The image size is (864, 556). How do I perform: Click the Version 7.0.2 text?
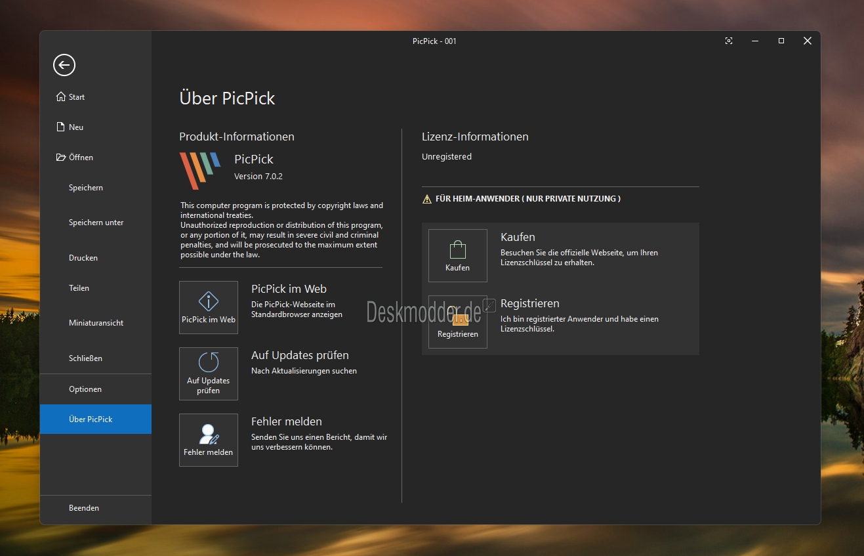pyautogui.click(x=258, y=176)
